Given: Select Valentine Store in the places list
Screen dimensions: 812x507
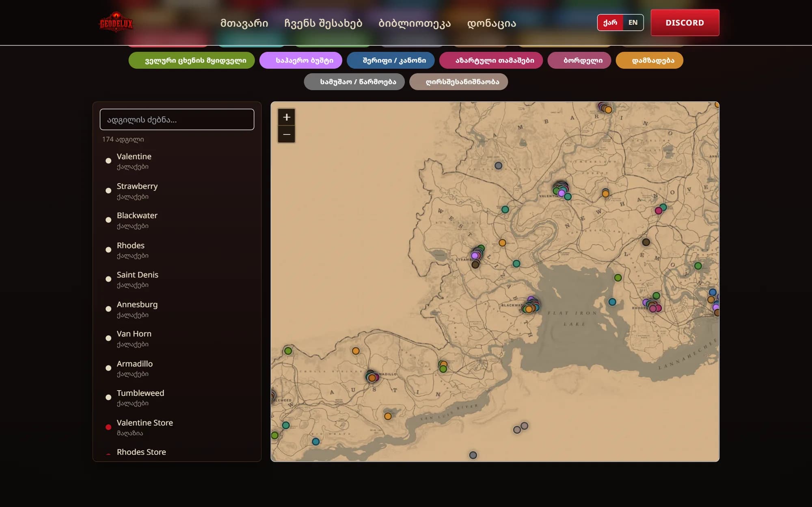Looking at the screenshot, I should click(177, 427).
